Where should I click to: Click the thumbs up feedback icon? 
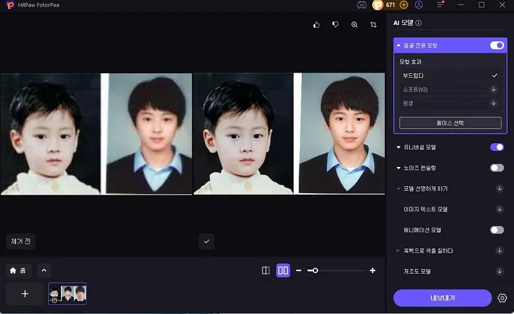316,24
